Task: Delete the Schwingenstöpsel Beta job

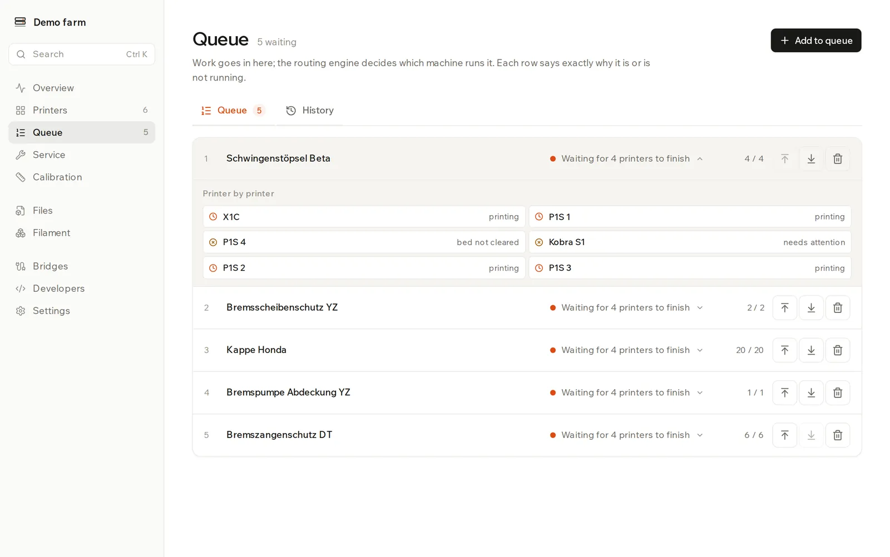Action: pos(838,159)
